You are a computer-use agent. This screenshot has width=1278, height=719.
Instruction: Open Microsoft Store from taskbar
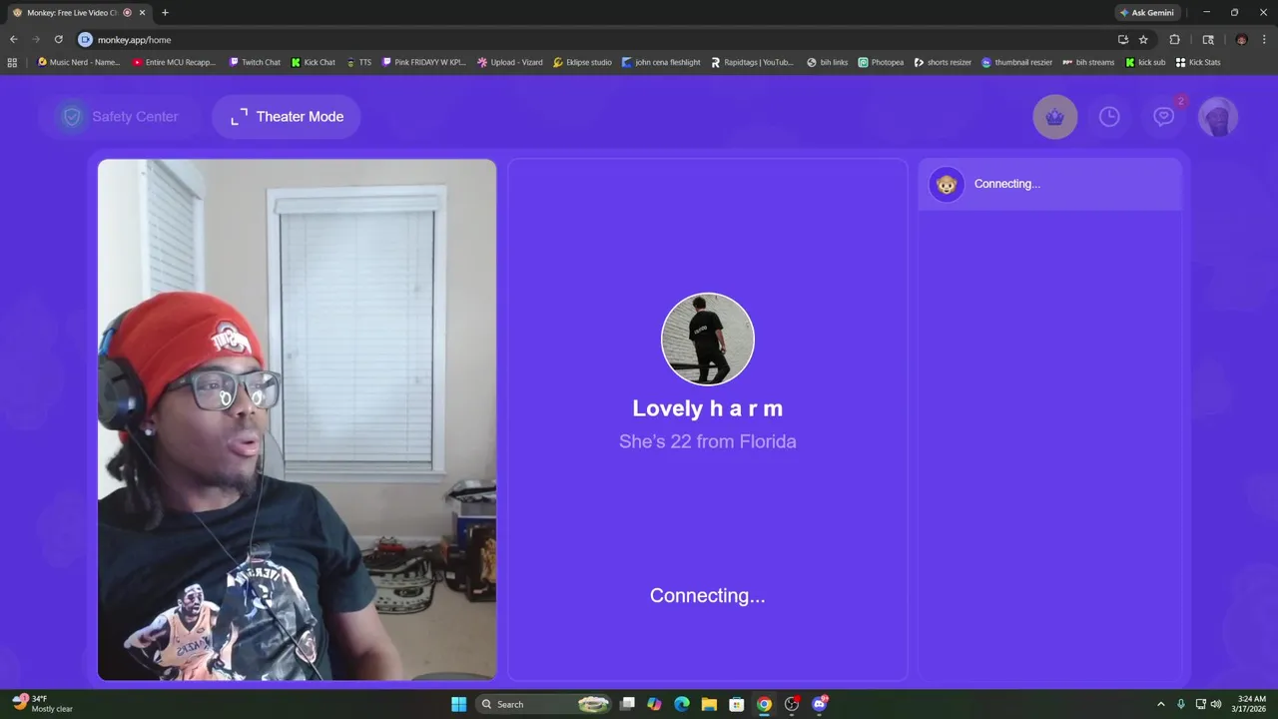[x=736, y=704]
